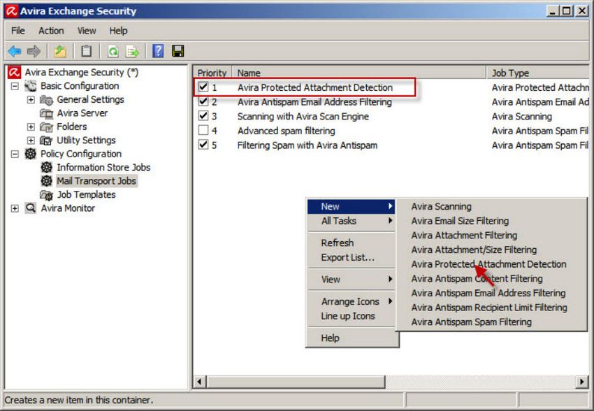Create new Avira Email Size Filtering job
Viewport: 594px width, 411px height.
click(491, 221)
